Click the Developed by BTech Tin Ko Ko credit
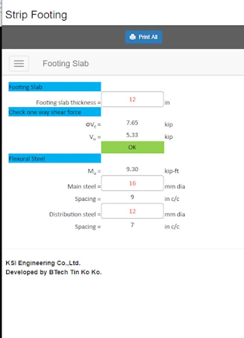This screenshot has width=244, height=338. [54, 272]
